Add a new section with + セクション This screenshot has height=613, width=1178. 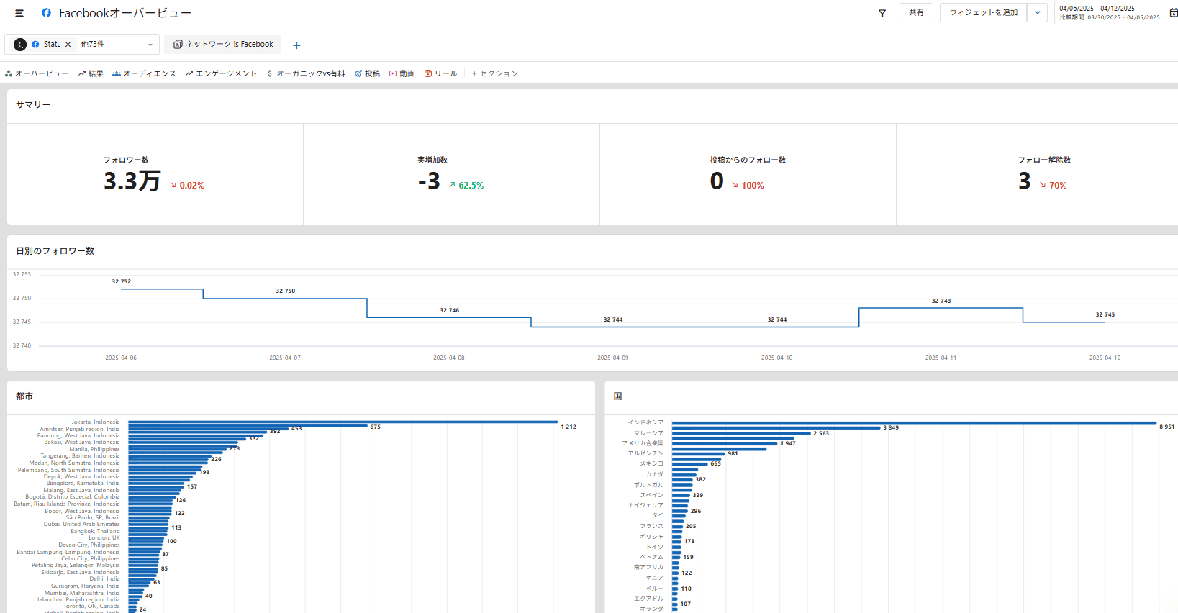[495, 73]
